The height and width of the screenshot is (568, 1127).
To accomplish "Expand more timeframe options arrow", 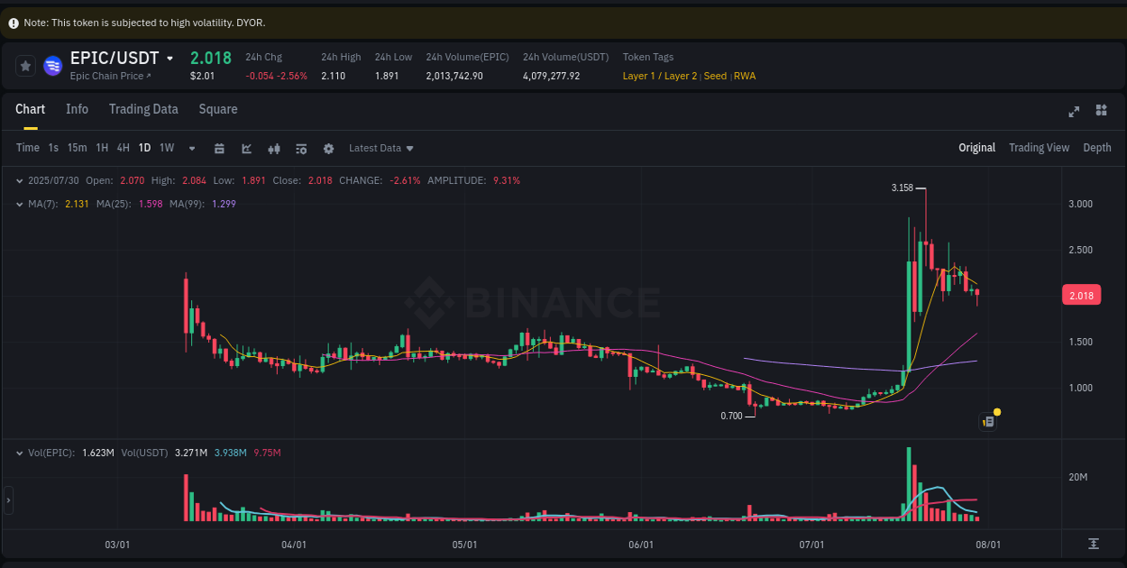I will pyautogui.click(x=191, y=148).
